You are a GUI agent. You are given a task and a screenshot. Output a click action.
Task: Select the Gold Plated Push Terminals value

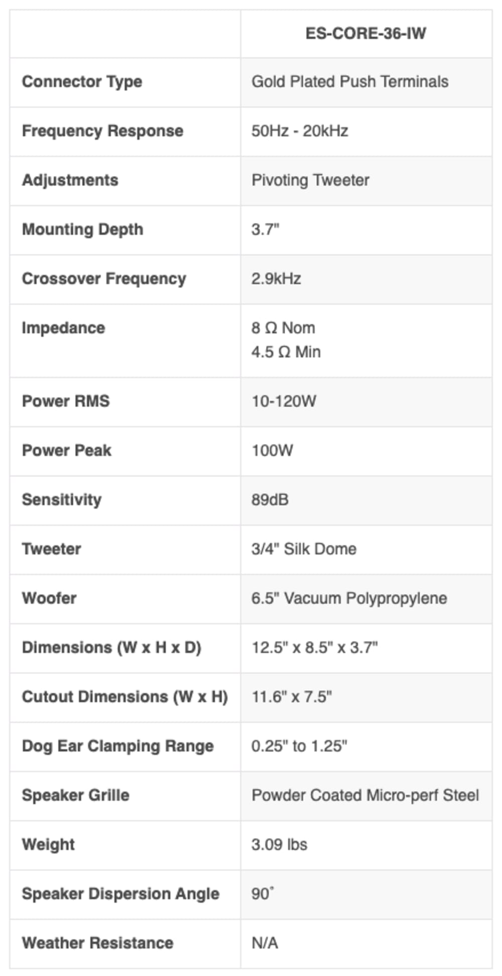point(350,81)
